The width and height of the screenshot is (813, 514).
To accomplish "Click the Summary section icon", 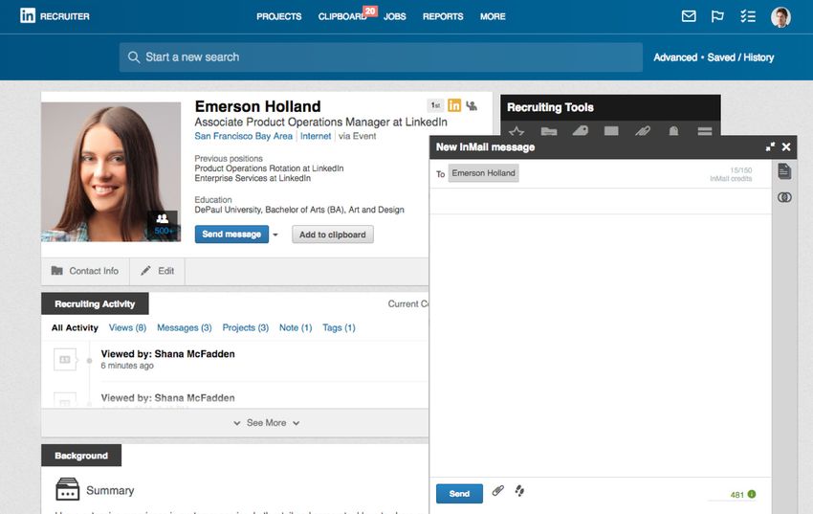I will coord(67,489).
